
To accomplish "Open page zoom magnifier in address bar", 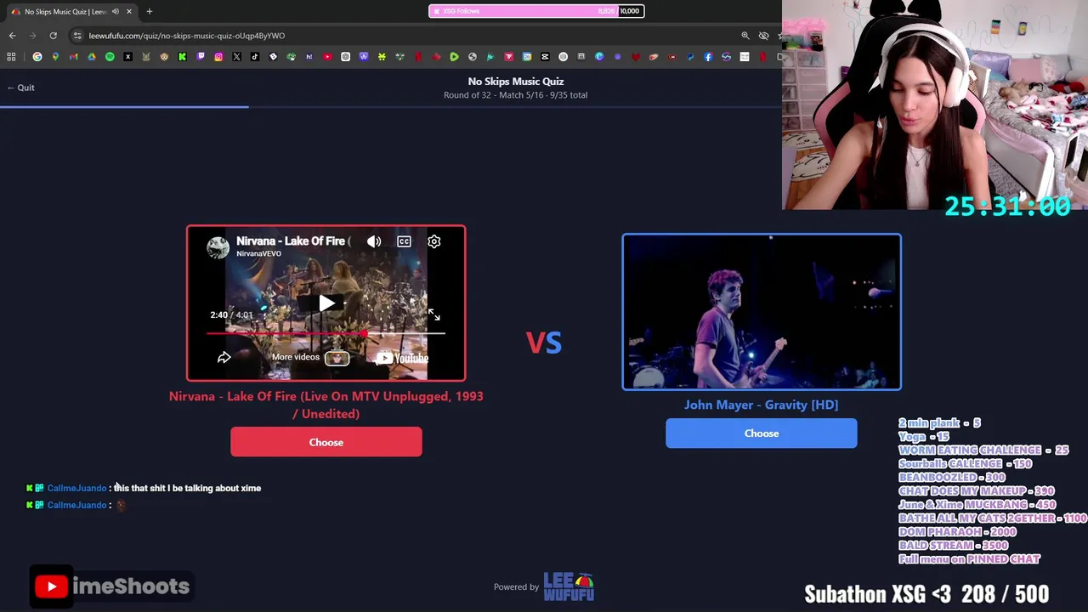I will [745, 36].
